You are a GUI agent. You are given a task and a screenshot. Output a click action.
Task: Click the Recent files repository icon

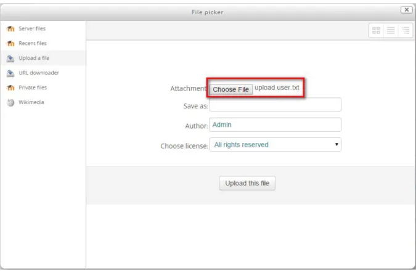(10, 43)
